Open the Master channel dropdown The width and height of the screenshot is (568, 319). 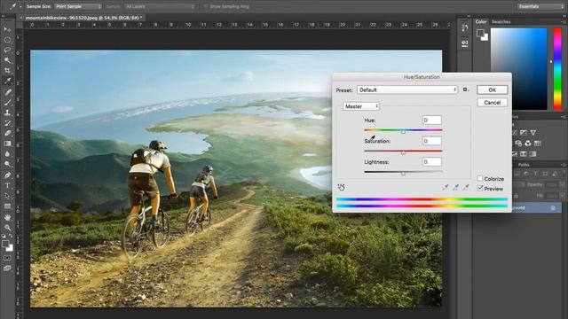pos(361,106)
